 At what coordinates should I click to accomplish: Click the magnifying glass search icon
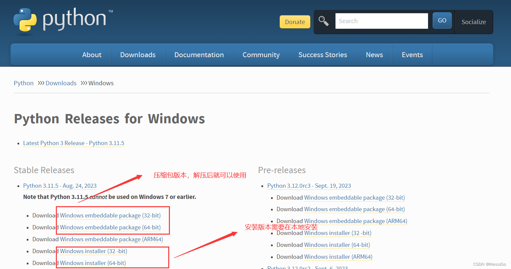(x=324, y=21)
